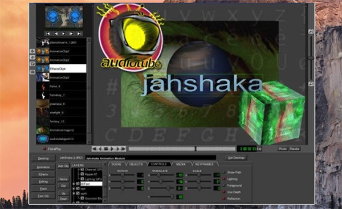This screenshot has height=209, width=342.
Task: Click the third side tool icon beside EffectsClip4
Action: (x=32, y=64)
